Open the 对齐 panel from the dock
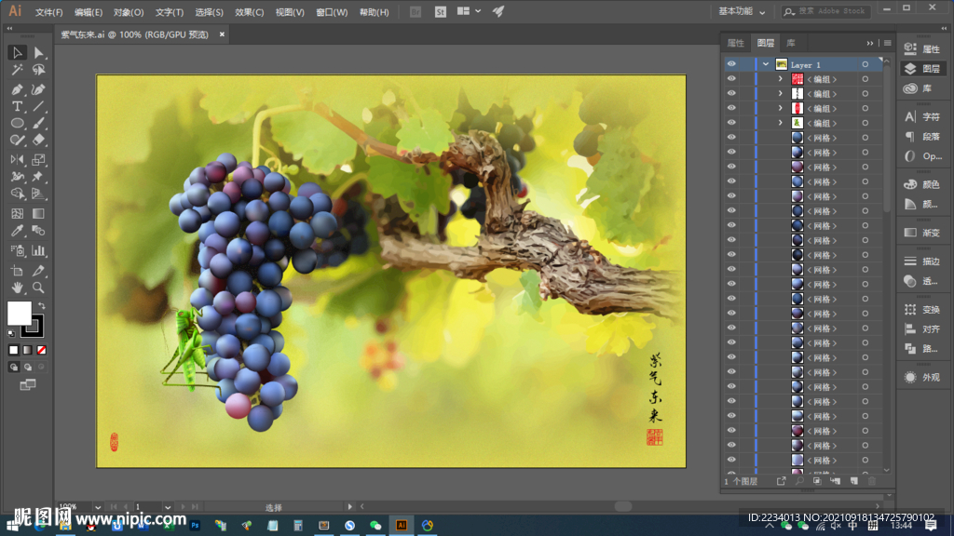 pyautogui.click(x=922, y=329)
